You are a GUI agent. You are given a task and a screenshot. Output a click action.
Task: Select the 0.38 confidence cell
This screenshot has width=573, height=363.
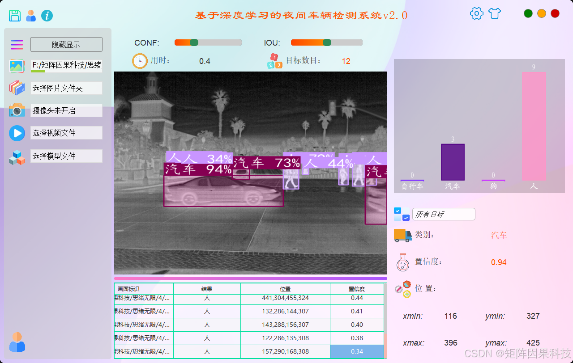(357, 338)
